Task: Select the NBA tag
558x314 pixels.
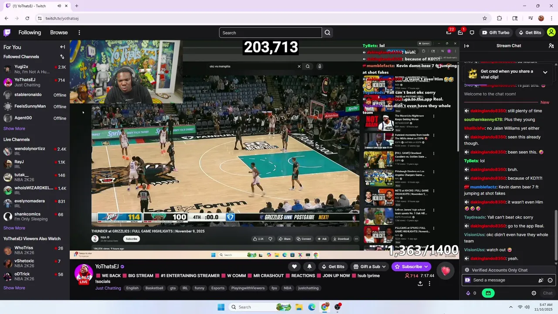Action: tap(288, 288)
